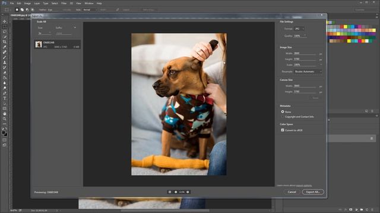This screenshot has height=213, width=380.
Task: Pick the bright yellow swatch in Swatches panel
Action: pos(346,27)
